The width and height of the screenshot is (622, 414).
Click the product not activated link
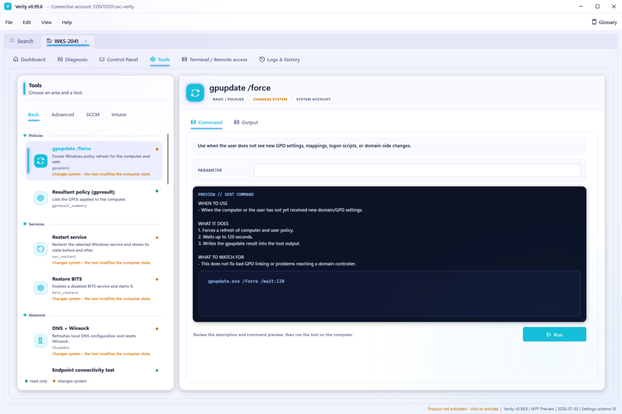[463, 409]
